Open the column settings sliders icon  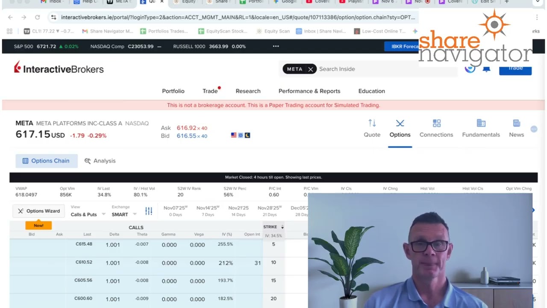coord(149,211)
